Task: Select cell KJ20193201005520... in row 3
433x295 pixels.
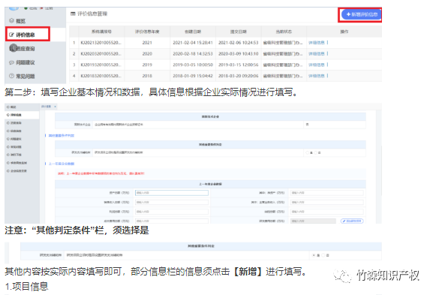Action: point(101,65)
